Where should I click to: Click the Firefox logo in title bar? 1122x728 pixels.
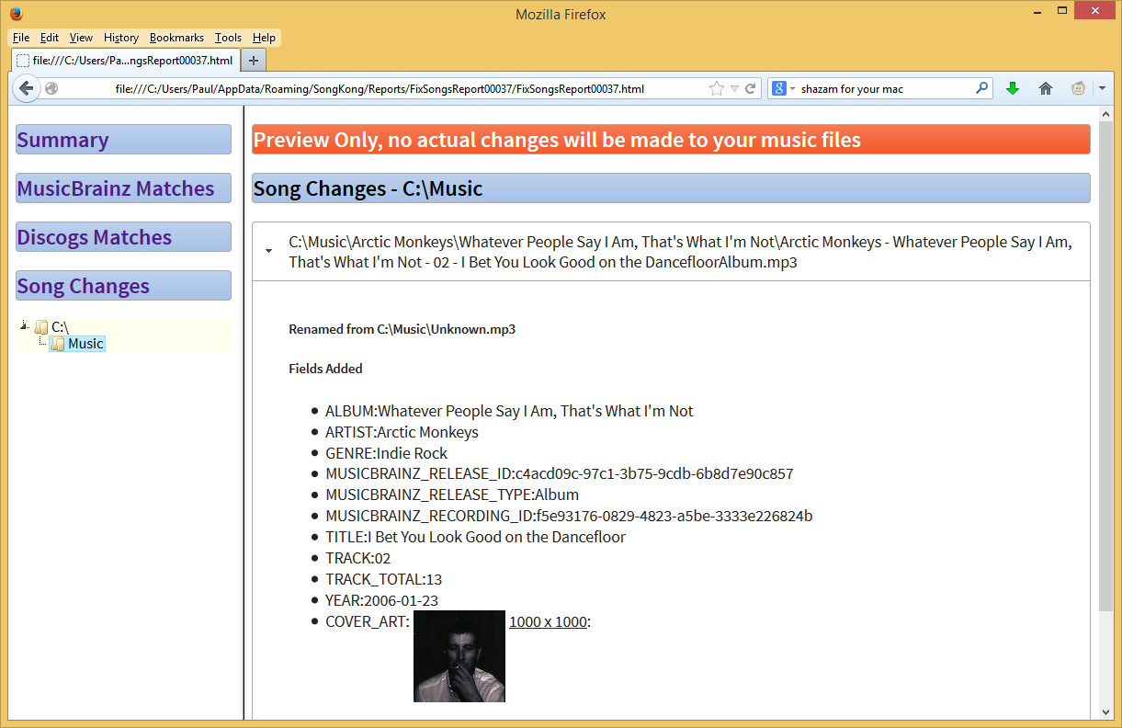click(x=16, y=14)
